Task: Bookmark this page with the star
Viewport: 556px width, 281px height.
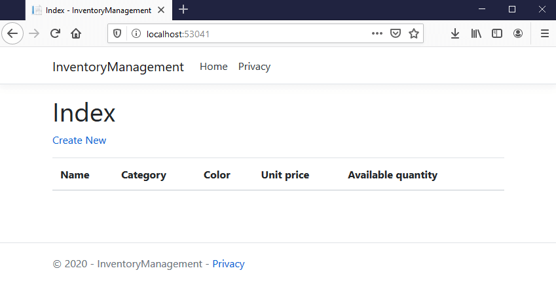Action: [414, 33]
